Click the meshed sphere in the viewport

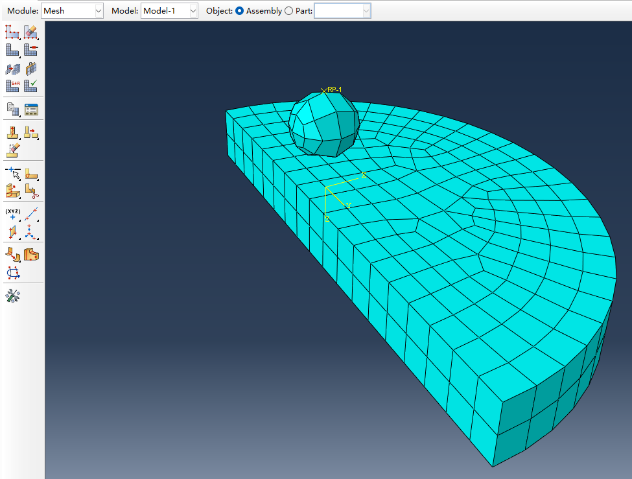click(323, 125)
